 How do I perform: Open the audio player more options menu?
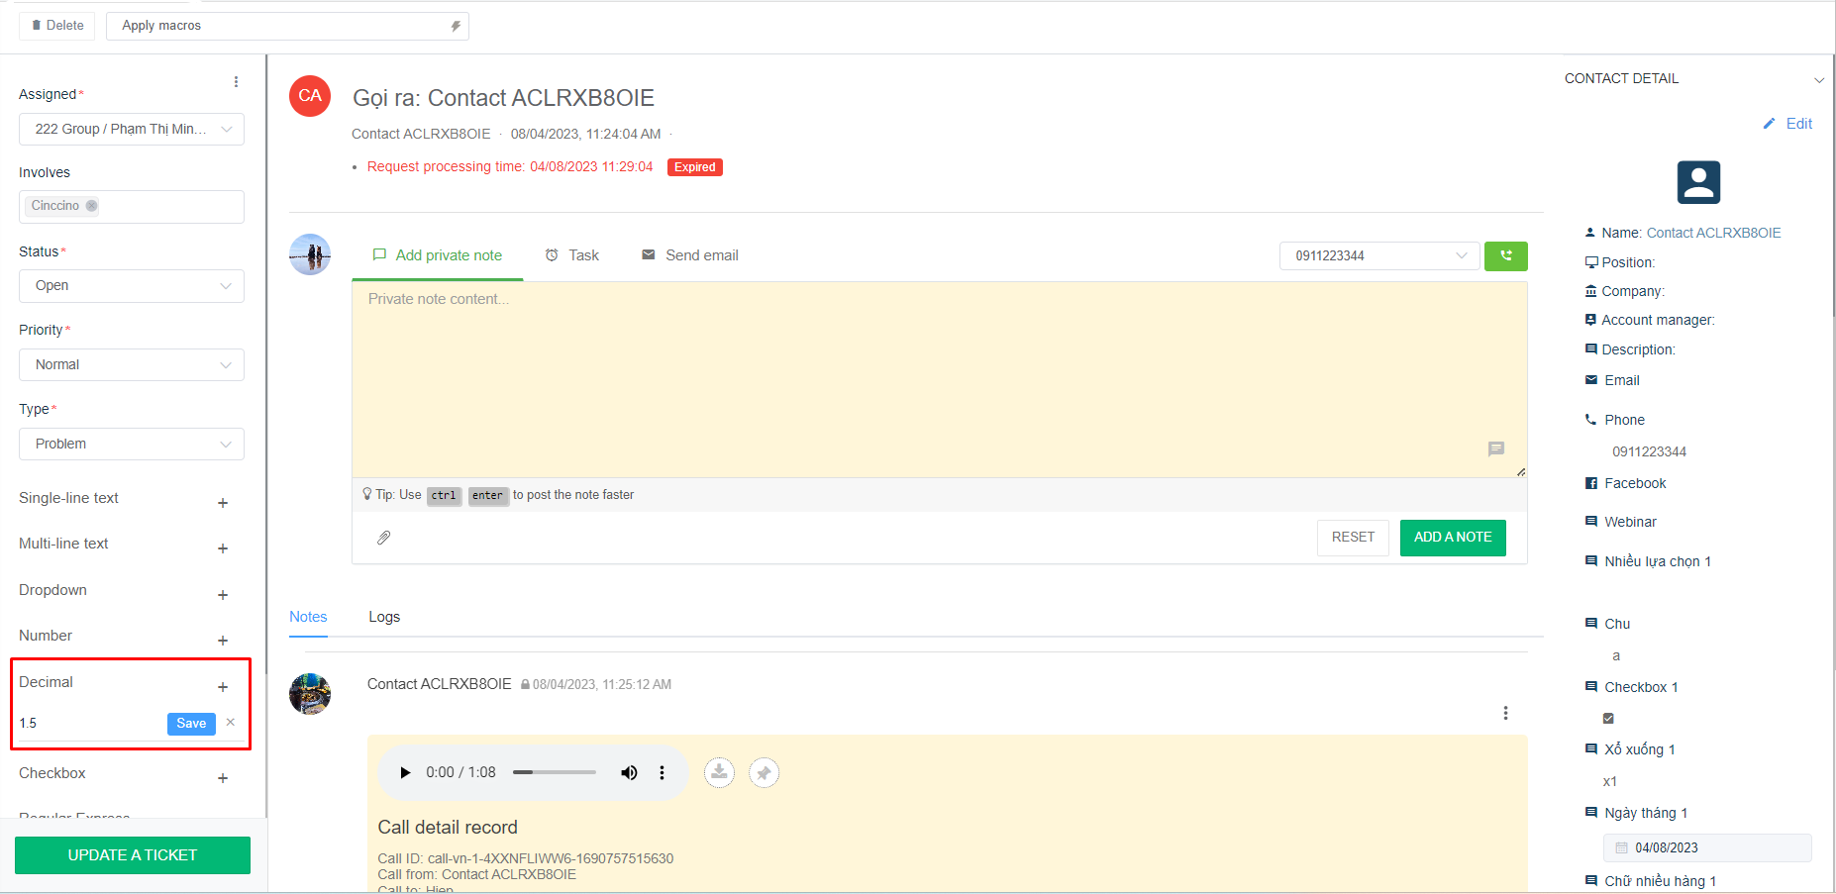(663, 772)
